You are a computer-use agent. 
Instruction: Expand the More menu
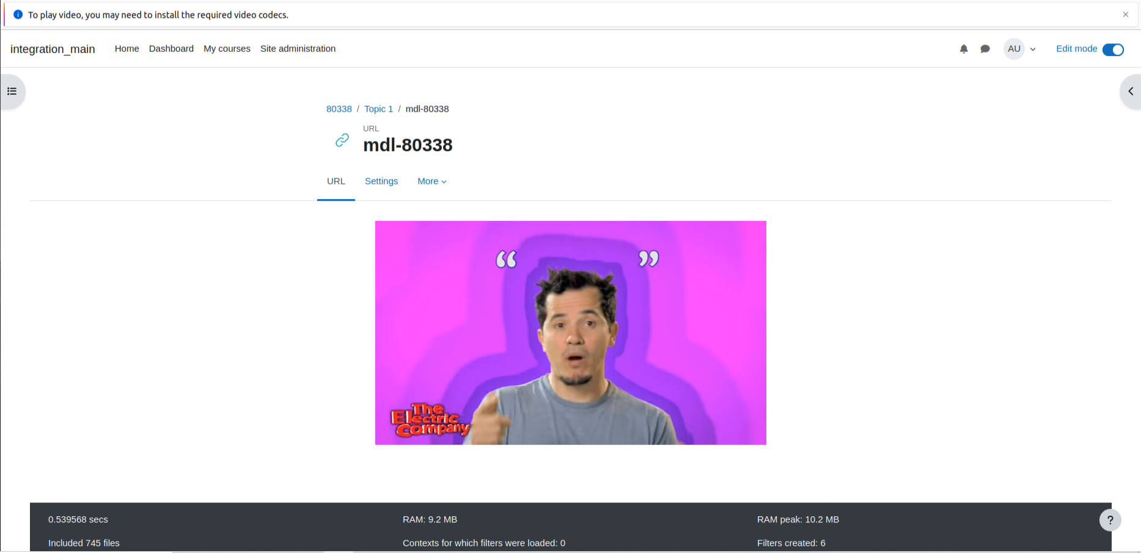click(432, 181)
